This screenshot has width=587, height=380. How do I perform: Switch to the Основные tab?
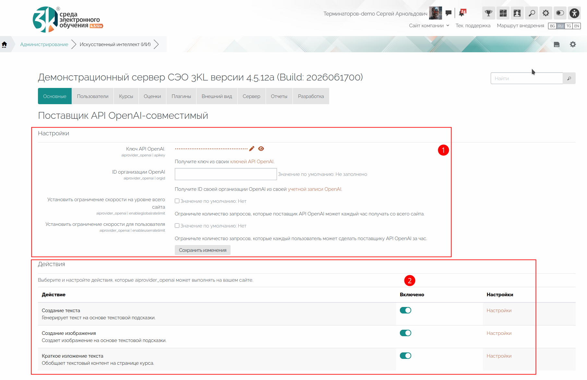[55, 96]
